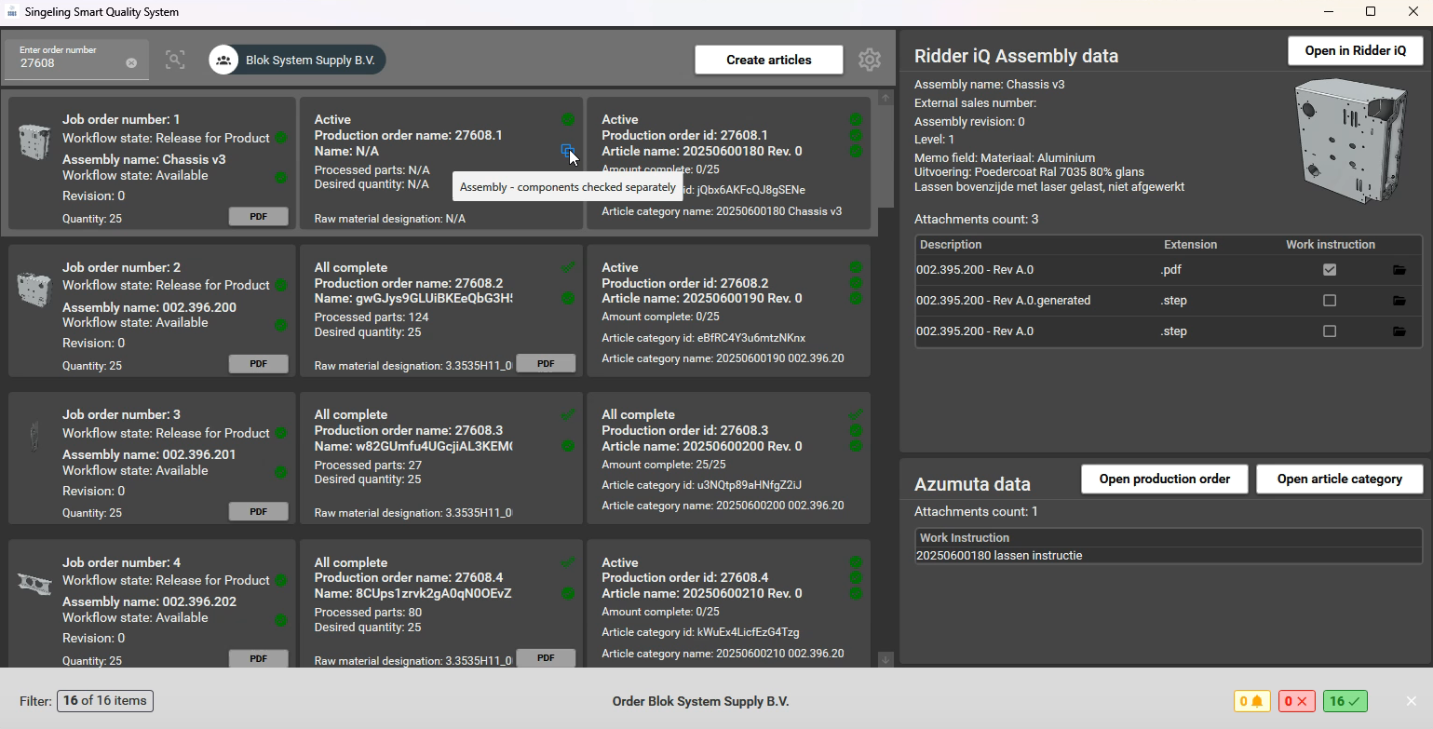Click the assembly components icon on order 27608.1
This screenshot has height=729, width=1433.
567,150
